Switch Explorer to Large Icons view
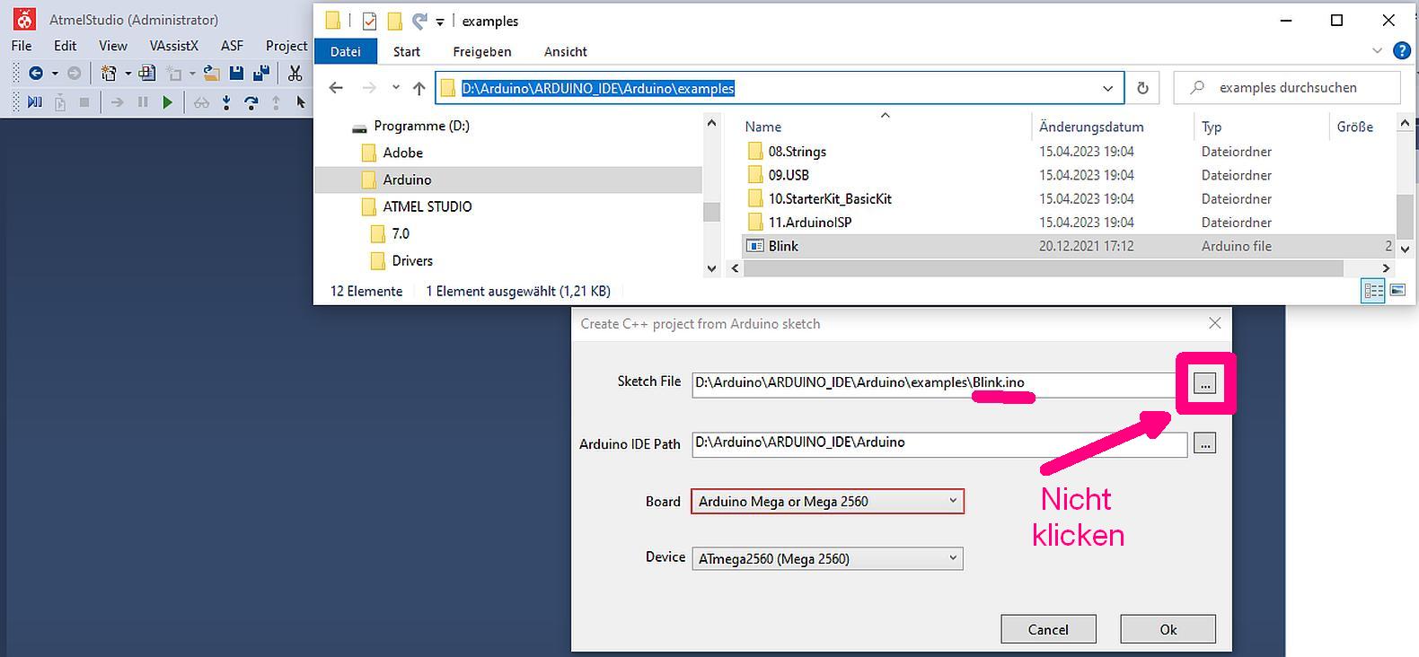 coord(1397,290)
